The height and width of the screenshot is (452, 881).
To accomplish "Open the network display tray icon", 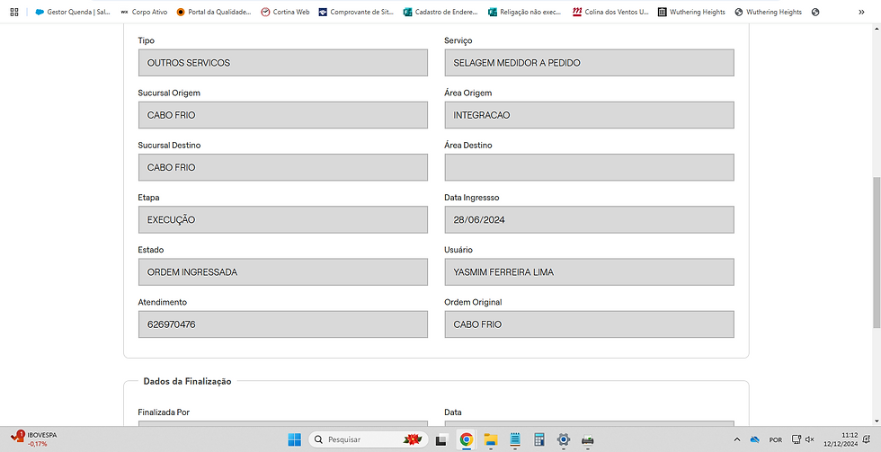I will click(x=796, y=439).
